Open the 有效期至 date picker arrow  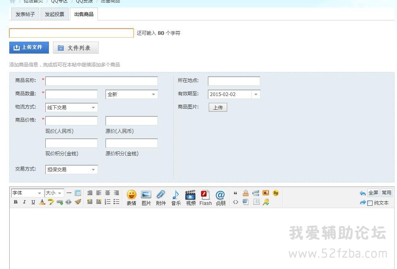[x=256, y=94]
